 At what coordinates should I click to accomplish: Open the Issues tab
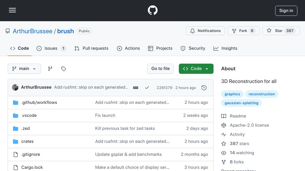coord(51,48)
